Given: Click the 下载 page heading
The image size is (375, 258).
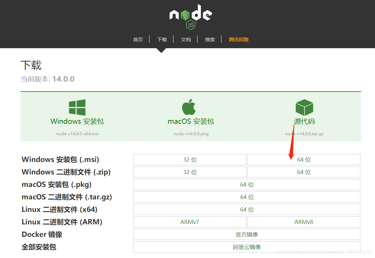Looking at the screenshot, I should point(31,65).
